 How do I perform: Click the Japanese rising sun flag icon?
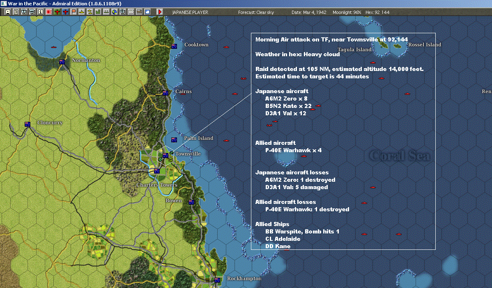(x=48, y=12)
